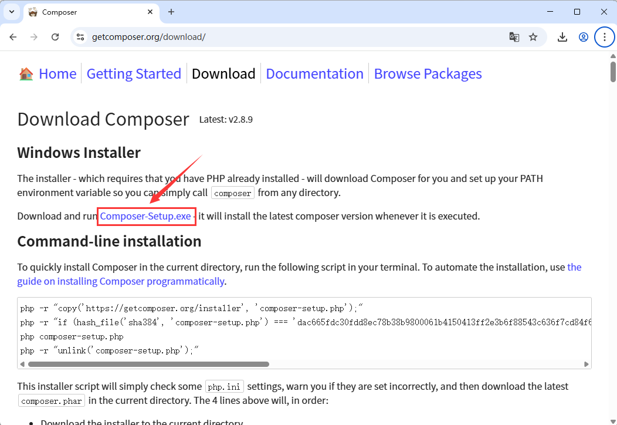Click the 'Windows Installer' heading

pyautogui.click(x=79, y=153)
